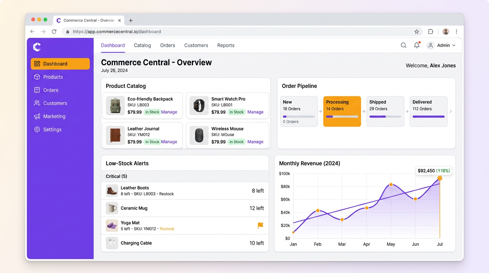Open the notifications bell icon
489x273 pixels.
point(417,45)
